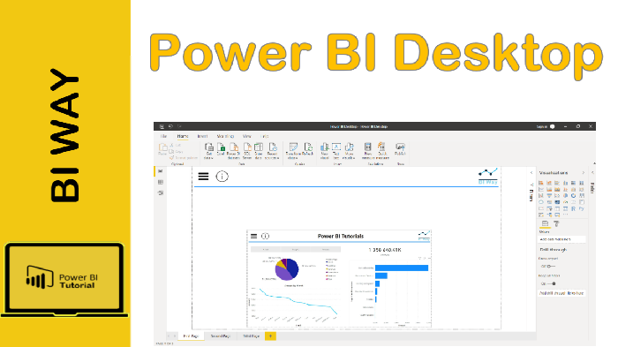618x347 pixels.
Task: Click the Quick measure icon
Action: tap(382, 151)
